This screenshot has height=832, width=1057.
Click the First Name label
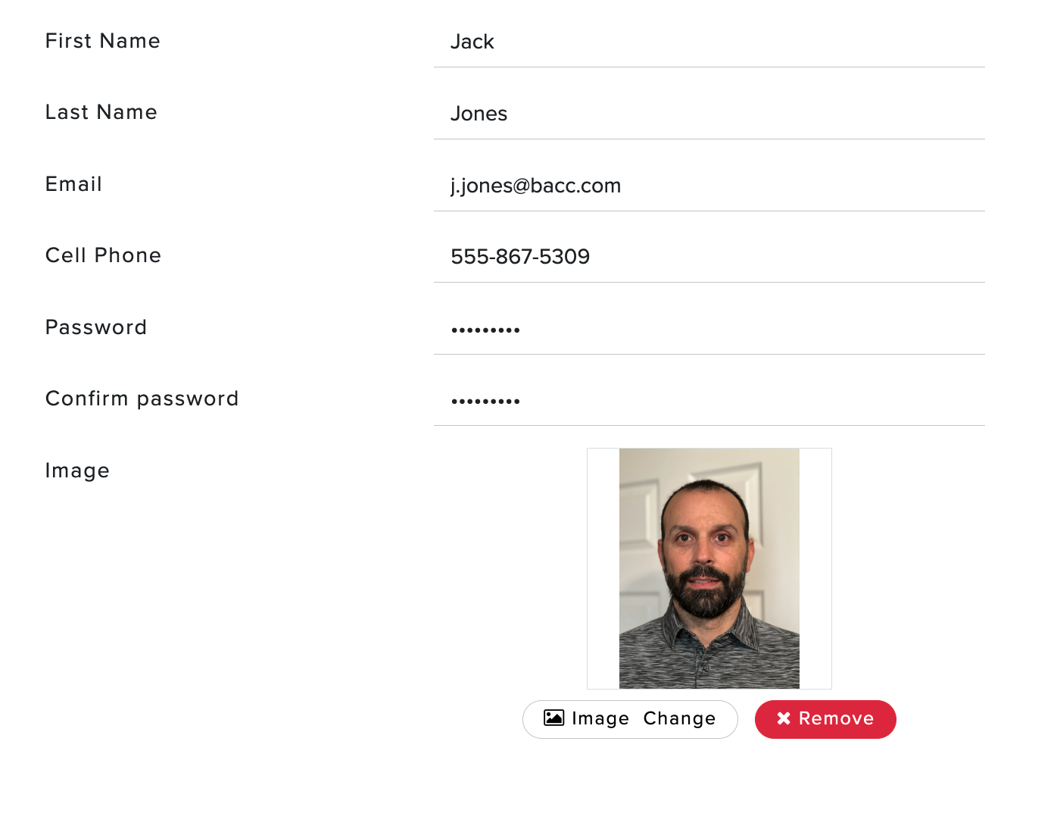coord(103,41)
